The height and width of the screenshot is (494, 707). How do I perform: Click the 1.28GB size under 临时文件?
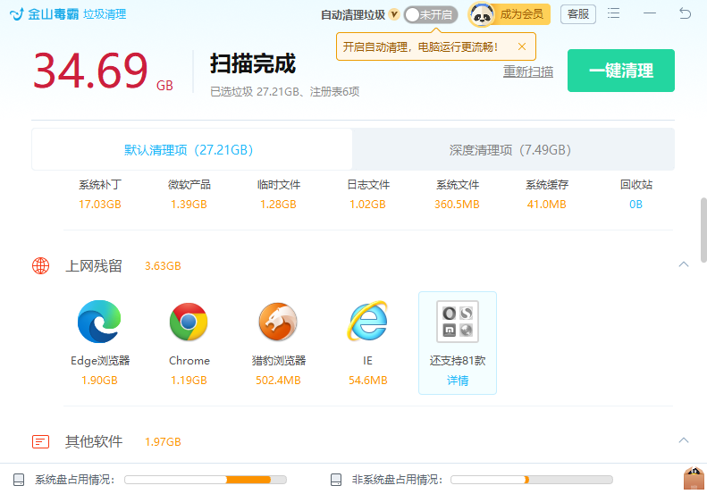click(x=278, y=205)
